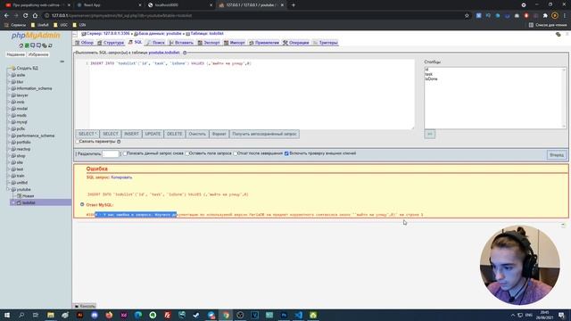The width and height of the screenshot is (571, 321).
Task: Click the INSERT query button
Action: [x=131, y=134]
